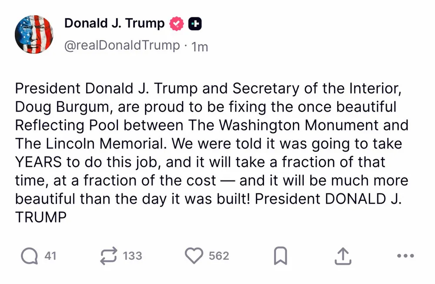Image resolution: width=435 pixels, height=284 pixels.
Task: Open the three-dot more options menu
Action: 405,256
